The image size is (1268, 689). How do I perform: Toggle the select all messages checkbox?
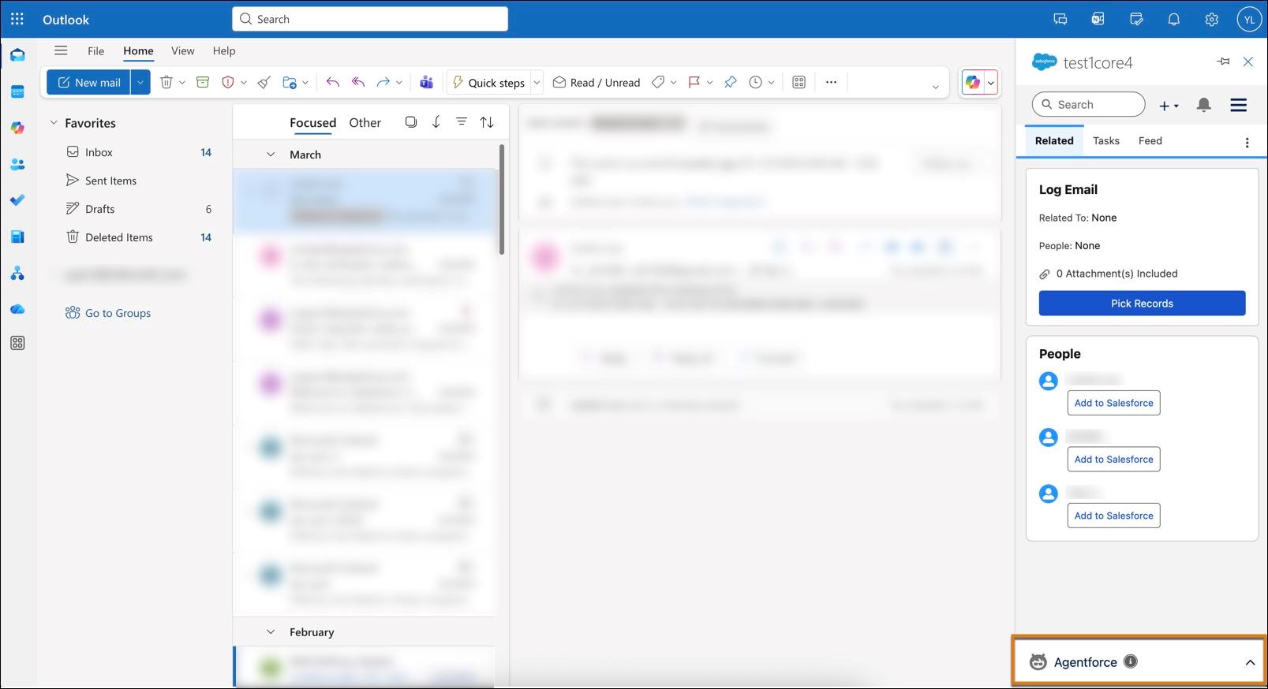410,122
